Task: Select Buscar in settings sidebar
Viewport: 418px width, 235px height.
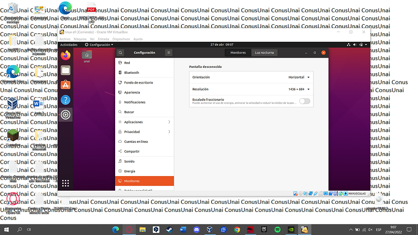Action: pyautogui.click(x=145, y=112)
